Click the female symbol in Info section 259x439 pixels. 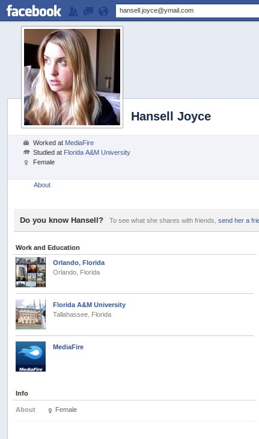(50, 411)
